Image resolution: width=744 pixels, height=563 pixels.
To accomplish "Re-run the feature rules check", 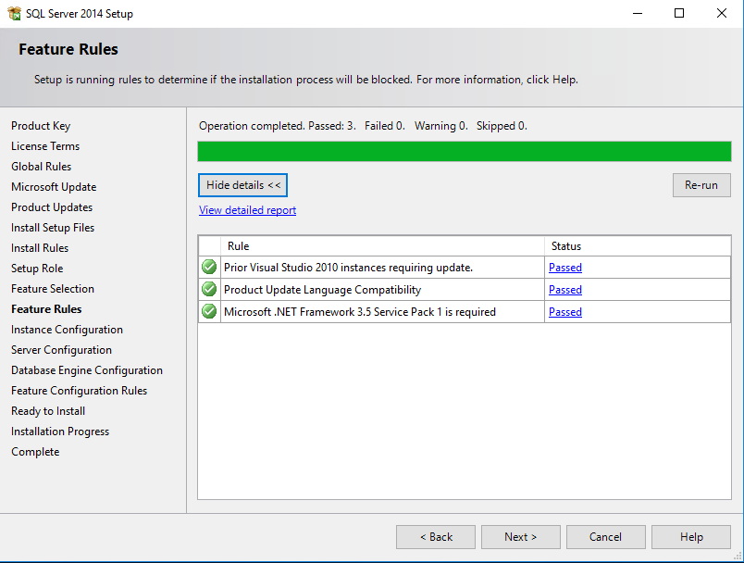I will pyautogui.click(x=701, y=185).
